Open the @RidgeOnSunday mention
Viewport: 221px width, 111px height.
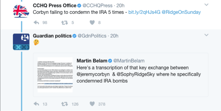coord(181,12)
